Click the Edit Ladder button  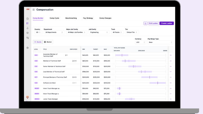point(153,23)
